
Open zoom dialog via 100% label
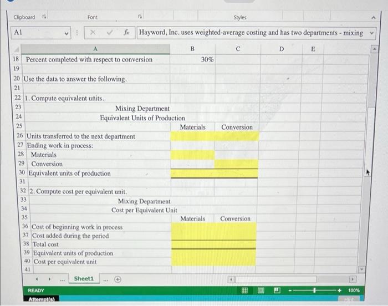[x=354, y=290]
